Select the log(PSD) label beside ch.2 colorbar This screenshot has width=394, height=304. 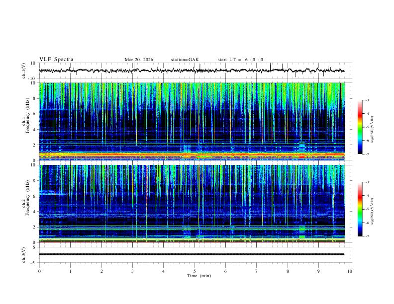(x=373, y=211)
